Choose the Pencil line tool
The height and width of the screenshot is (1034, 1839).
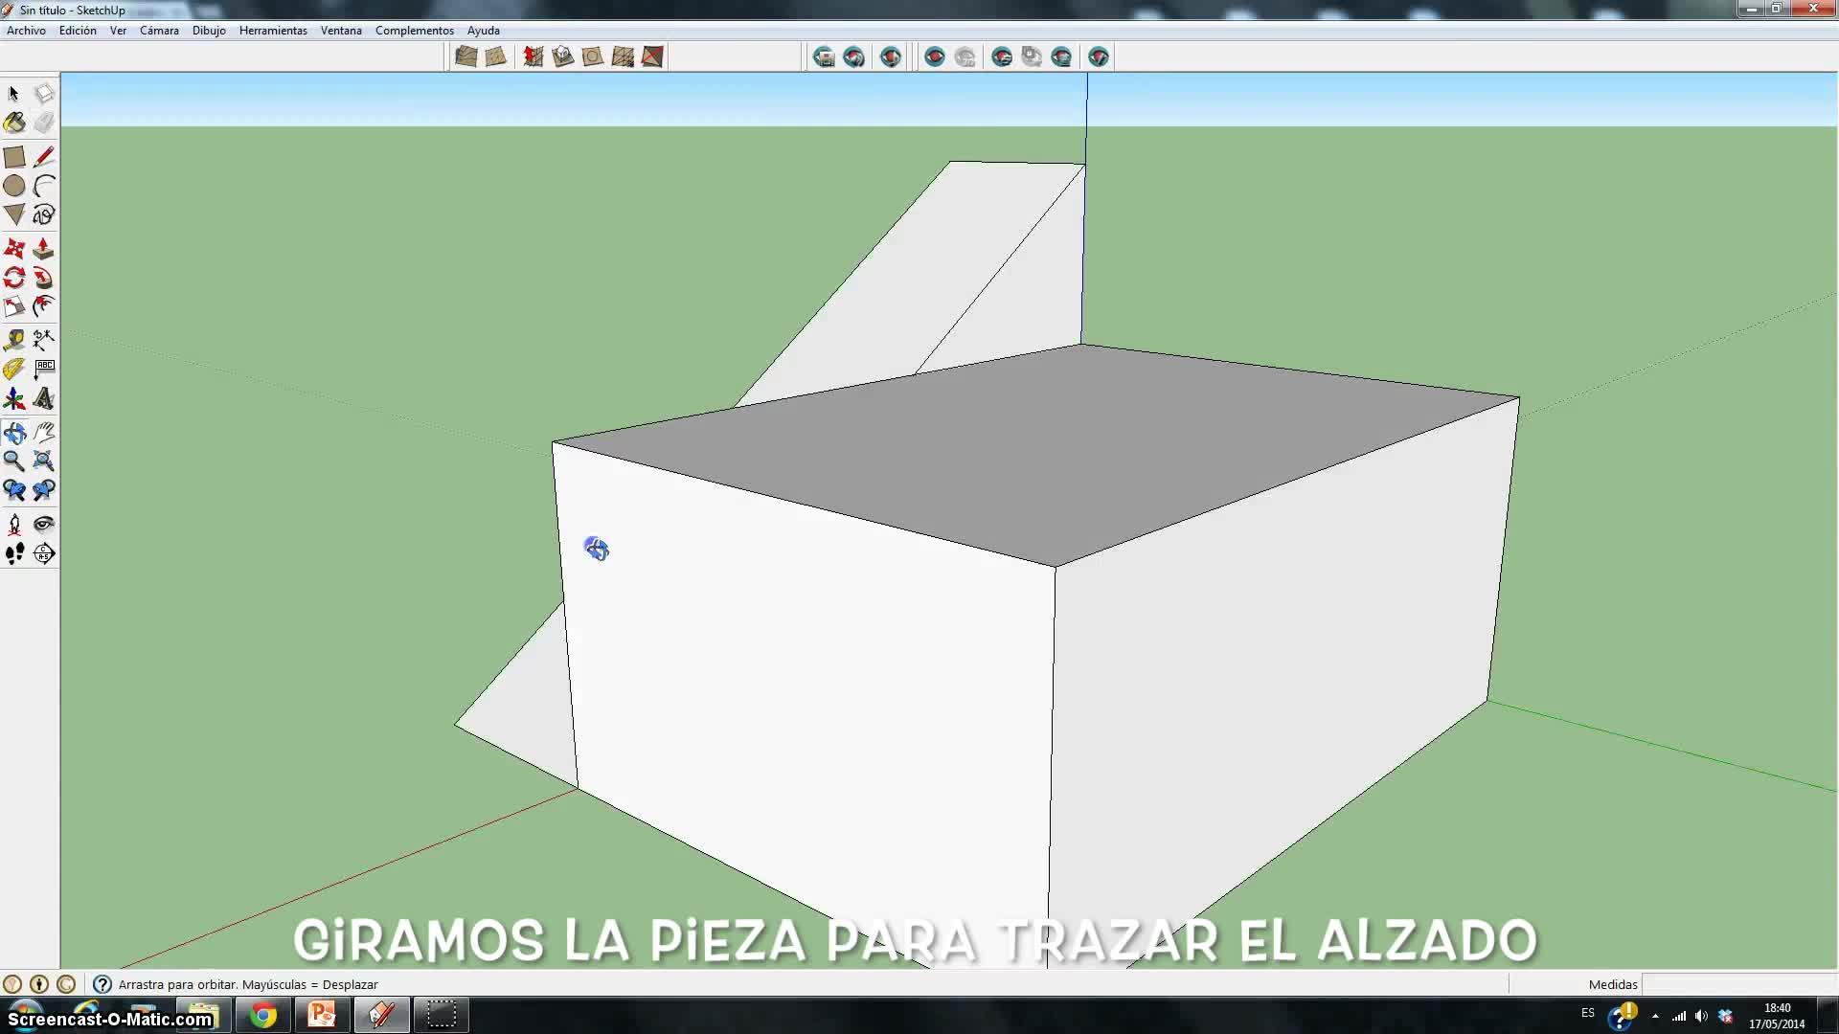44,157
